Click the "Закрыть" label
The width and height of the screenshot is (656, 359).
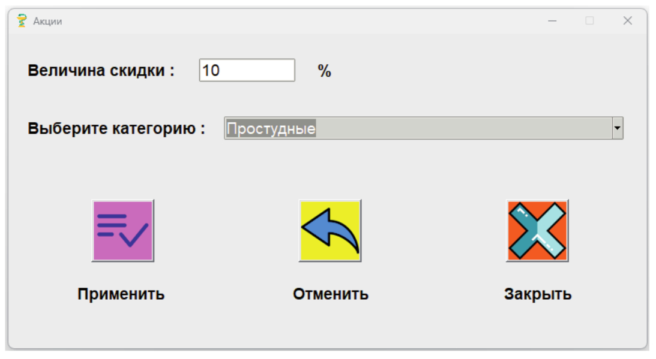click(537, 294)
